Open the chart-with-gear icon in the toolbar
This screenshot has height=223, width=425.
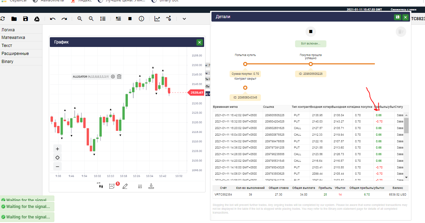point(169,19)
